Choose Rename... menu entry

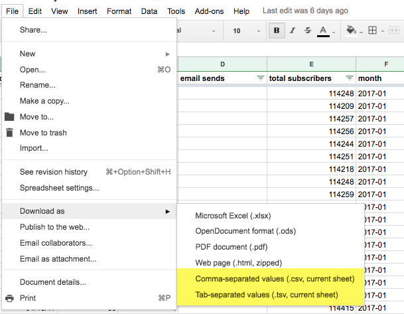[x=89, y=85]
